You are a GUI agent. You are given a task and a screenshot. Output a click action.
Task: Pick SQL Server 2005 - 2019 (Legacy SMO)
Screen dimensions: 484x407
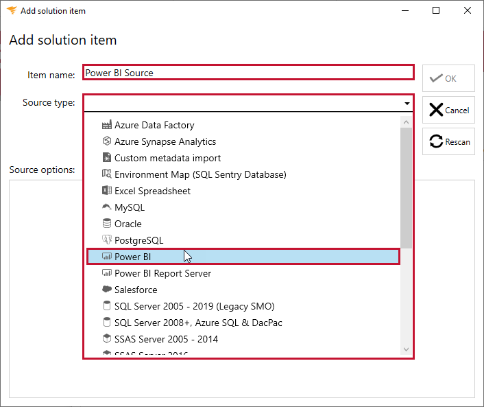click(243, 306)
